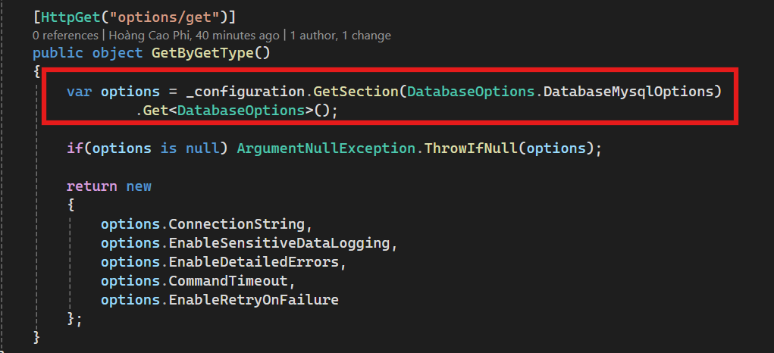Click the EnableDetailedErrors property

pos(257,262)
